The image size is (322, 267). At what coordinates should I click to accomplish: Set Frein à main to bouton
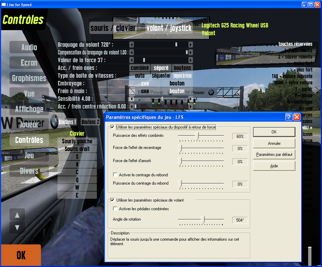[x=177, y=91]
